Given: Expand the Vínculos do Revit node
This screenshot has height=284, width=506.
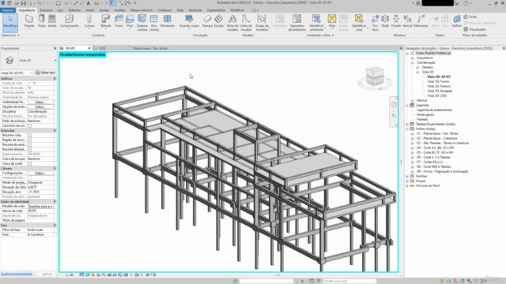Looking at the screenshot, I should (407, 186).
